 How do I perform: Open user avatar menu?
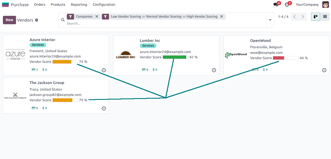click(x=325, y=4)
